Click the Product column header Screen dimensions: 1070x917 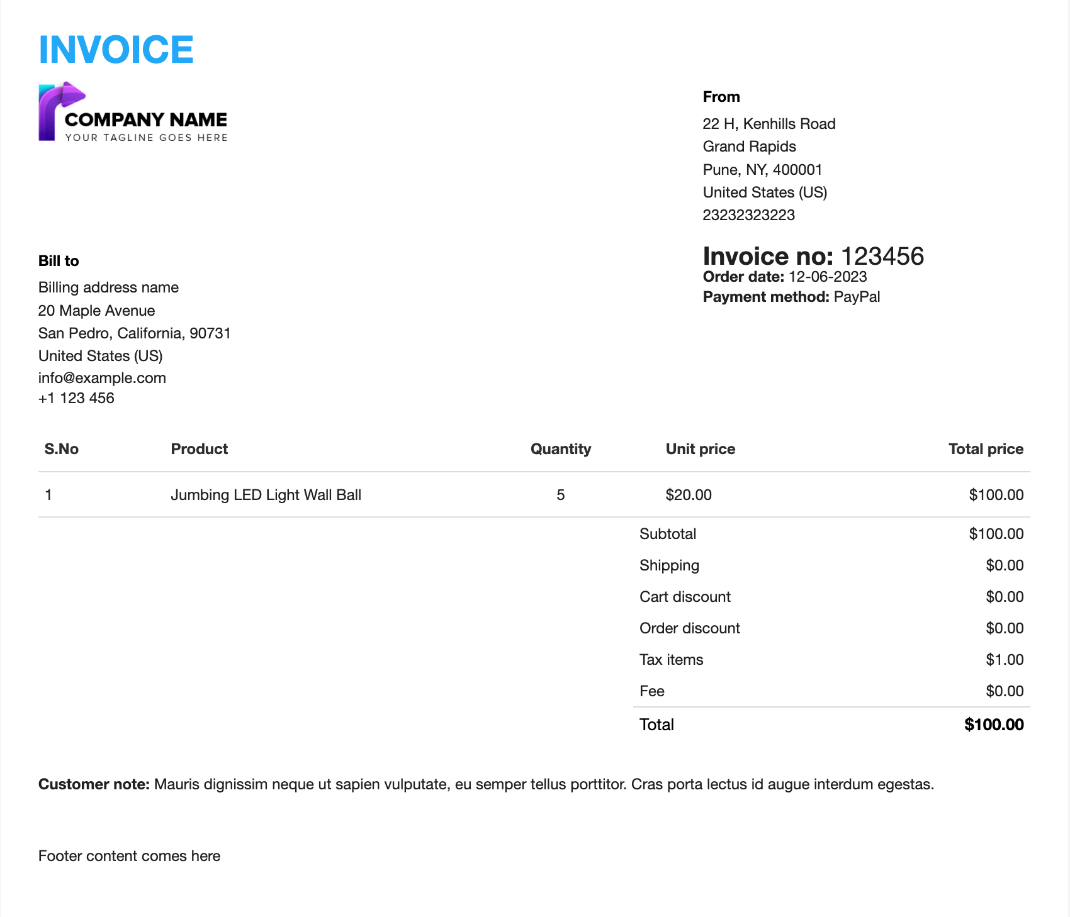(199, 449)
